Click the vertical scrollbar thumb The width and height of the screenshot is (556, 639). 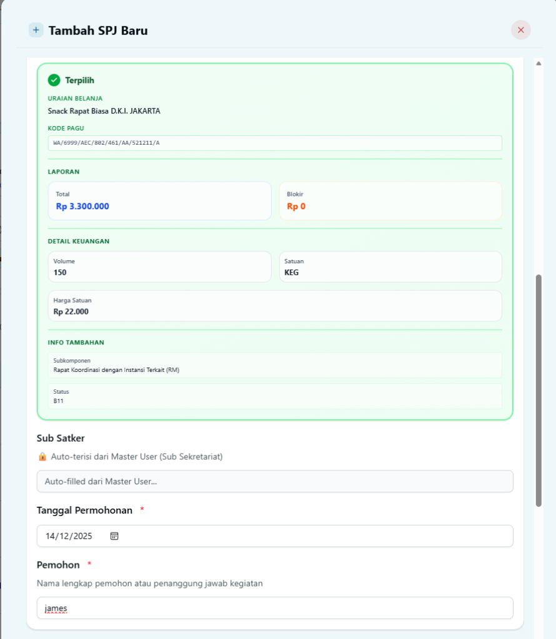(539, 390)
